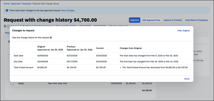Click the Total Posted Amount row label

[x=23, y=67]
